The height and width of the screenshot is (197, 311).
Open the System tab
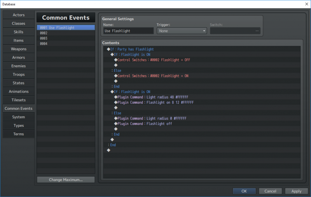(x=19, y=117)
